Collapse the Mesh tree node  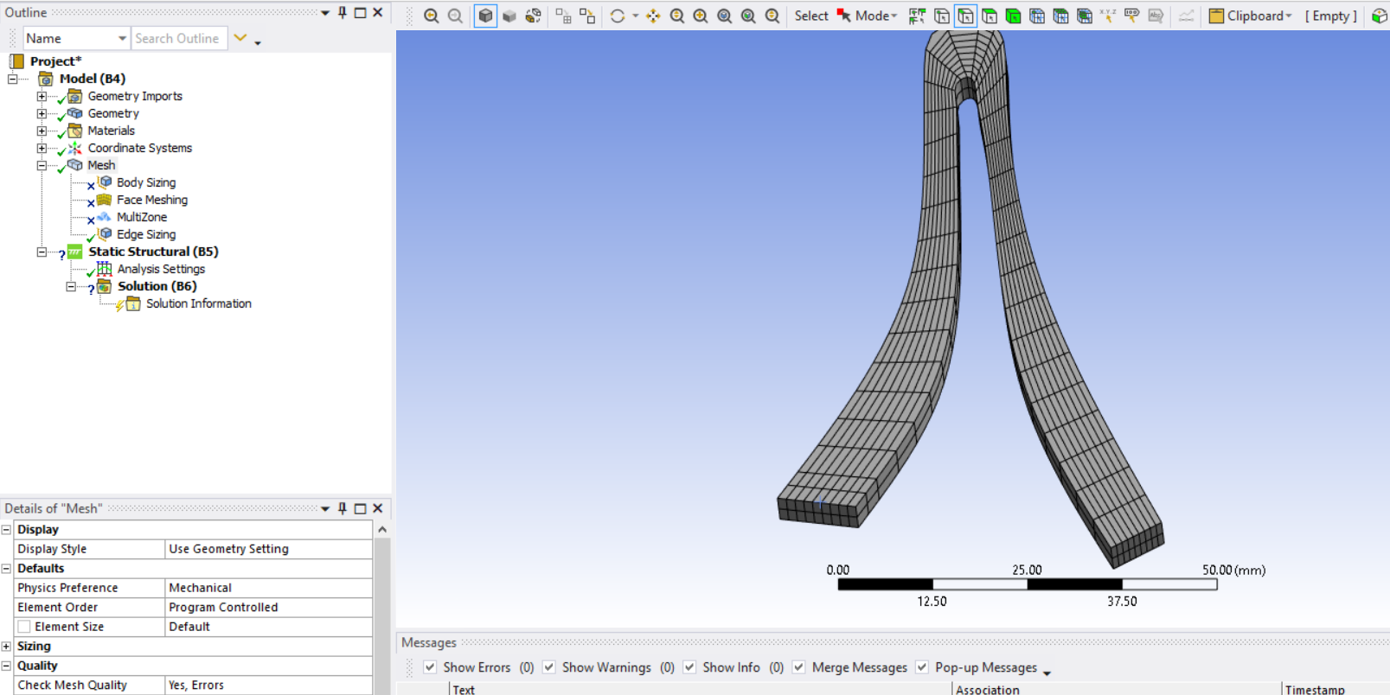click(42, 165)
